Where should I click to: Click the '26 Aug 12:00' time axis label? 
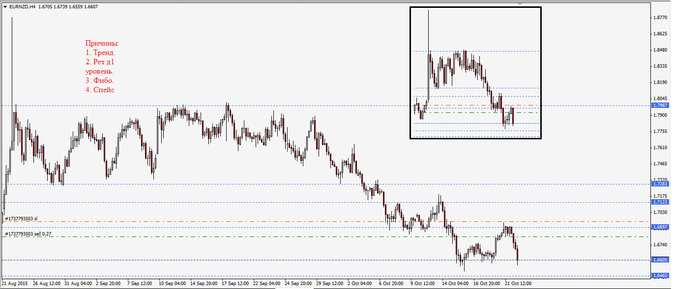pyautogui.click(x=47, y=284)
